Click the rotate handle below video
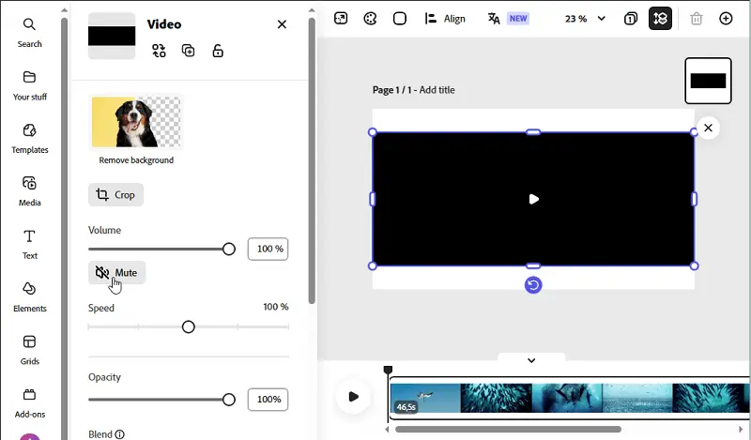The height and width of the screenshot is (440, 751). point(533,285)
